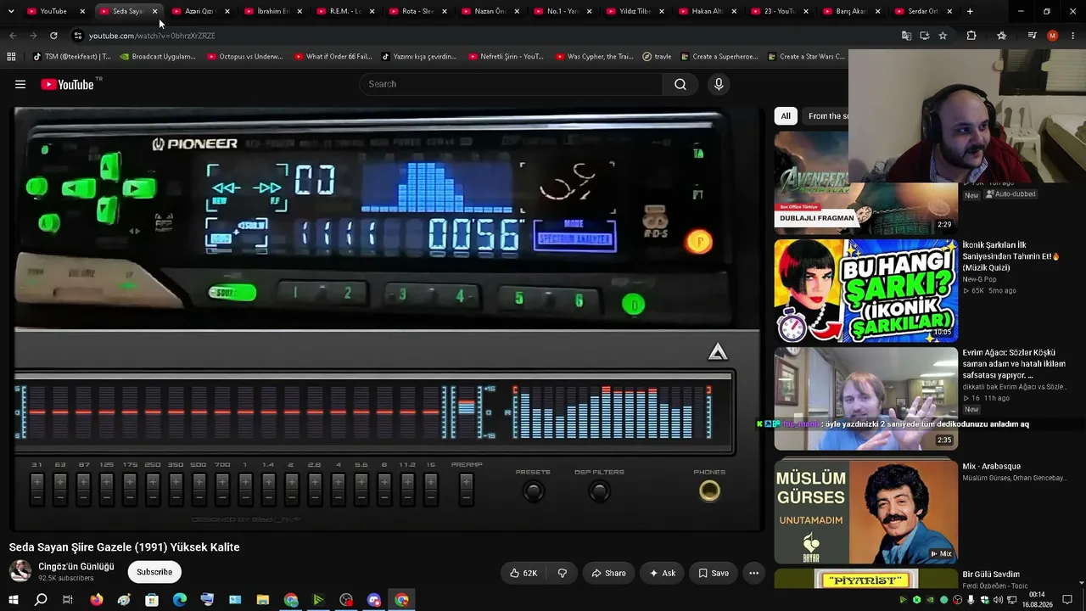The height and width of the screenshot is (611, 1086).
Task: Select the All filter chip
Action: 786,116
